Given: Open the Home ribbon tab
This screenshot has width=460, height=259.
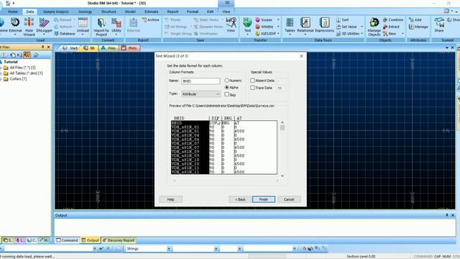Looking at the screenshot, I should (13, 12).
